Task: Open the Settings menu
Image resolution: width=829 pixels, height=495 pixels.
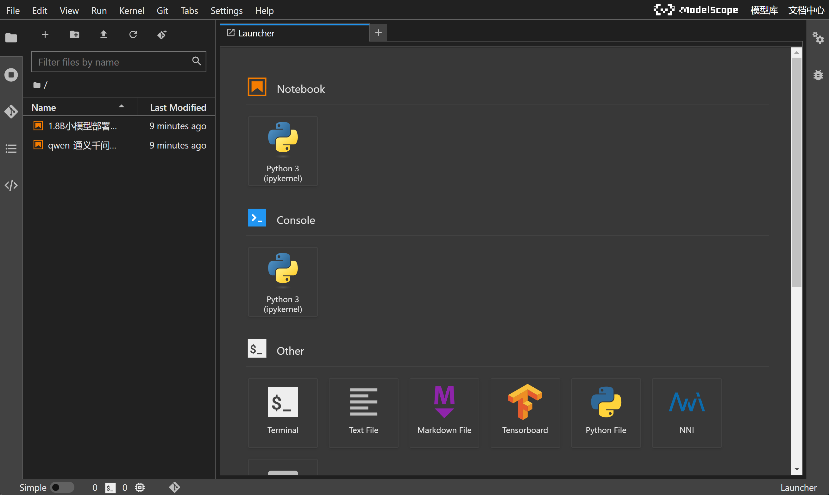Action: tap(226, 11)
